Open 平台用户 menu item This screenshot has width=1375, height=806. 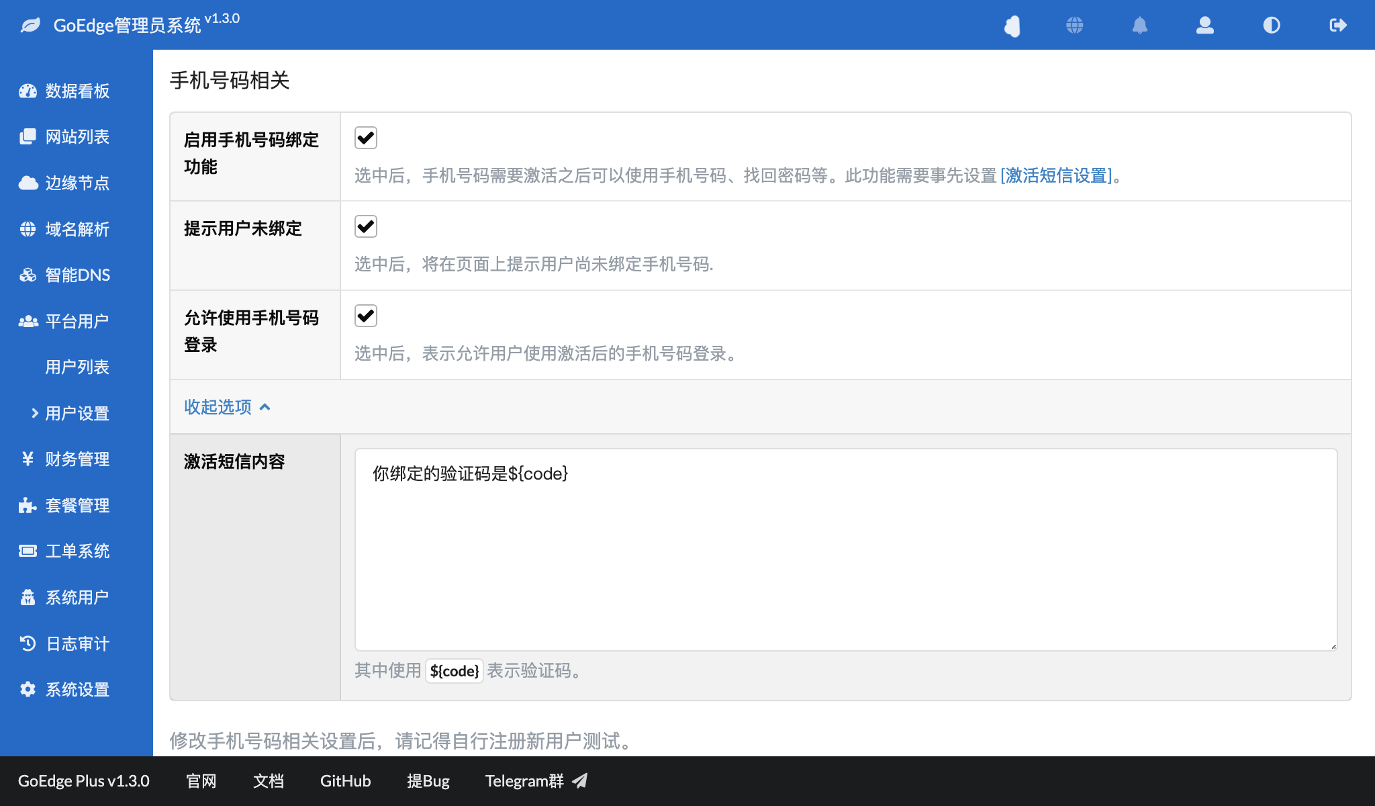[x=77, y=321]
